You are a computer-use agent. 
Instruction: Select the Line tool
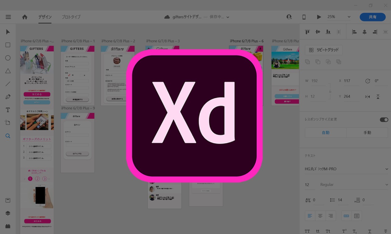pyautogui.click(x=8, y=84)
